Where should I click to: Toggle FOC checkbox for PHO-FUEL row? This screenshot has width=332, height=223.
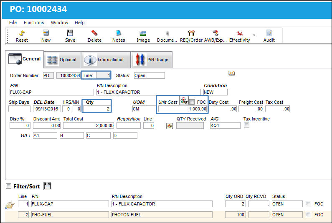pos(309,215)
